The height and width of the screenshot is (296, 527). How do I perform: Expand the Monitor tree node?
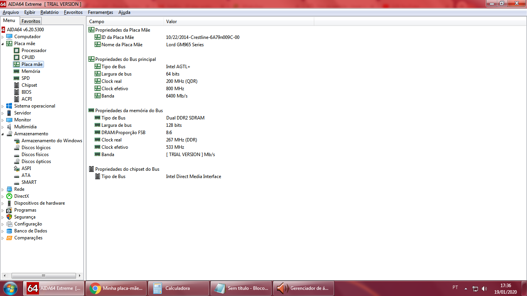click(x=3, y=120)
